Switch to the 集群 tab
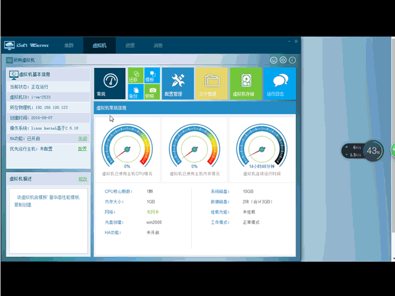The image size is (395, 296). tap(69, 46)
